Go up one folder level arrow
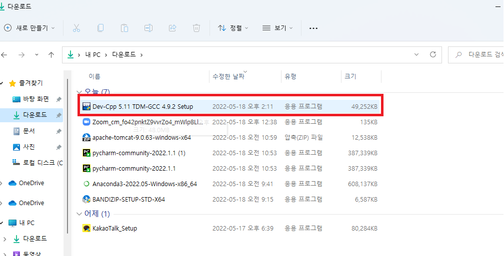The width and height of the screenshot is (504, 256). 51,55
